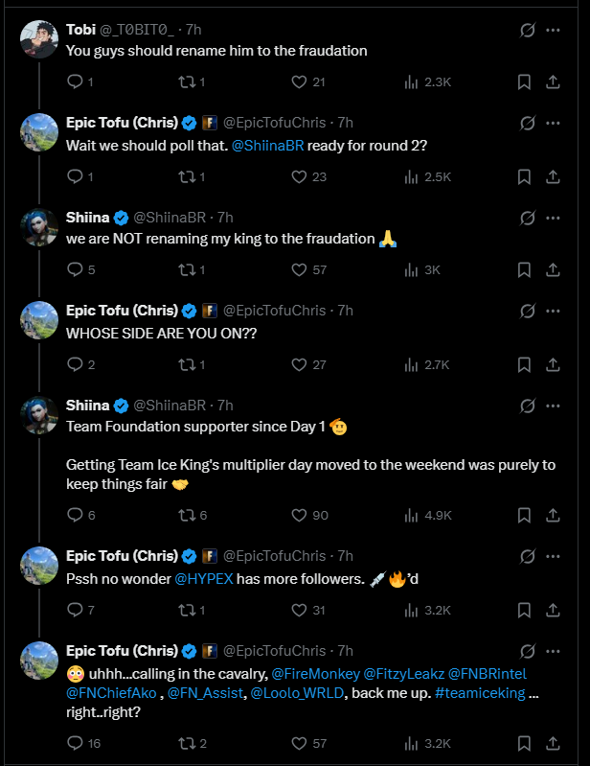Screen dimensions: 590x766
Task: Open three-dot menu on the cavalry tweet
Action: [x=553, y=652]
